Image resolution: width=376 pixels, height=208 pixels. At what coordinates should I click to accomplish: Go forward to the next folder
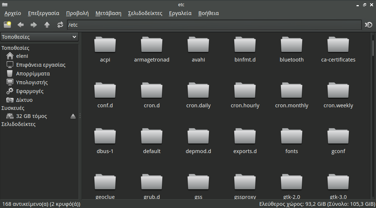pyautogui.click(x=34, y=25)
